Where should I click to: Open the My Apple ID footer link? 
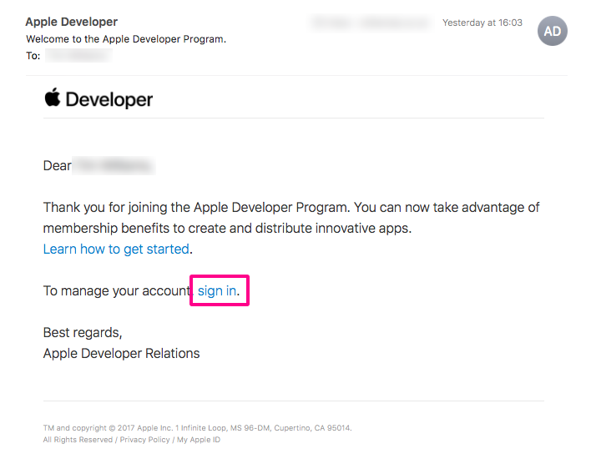pyautogui.click(x=199, y=440)
